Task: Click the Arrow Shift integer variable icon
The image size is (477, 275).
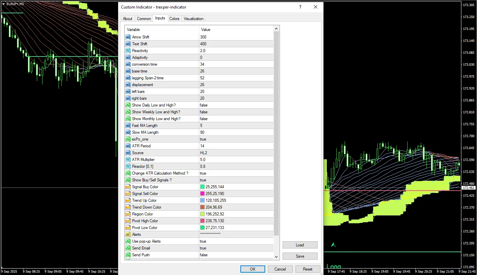Action: 128,37
